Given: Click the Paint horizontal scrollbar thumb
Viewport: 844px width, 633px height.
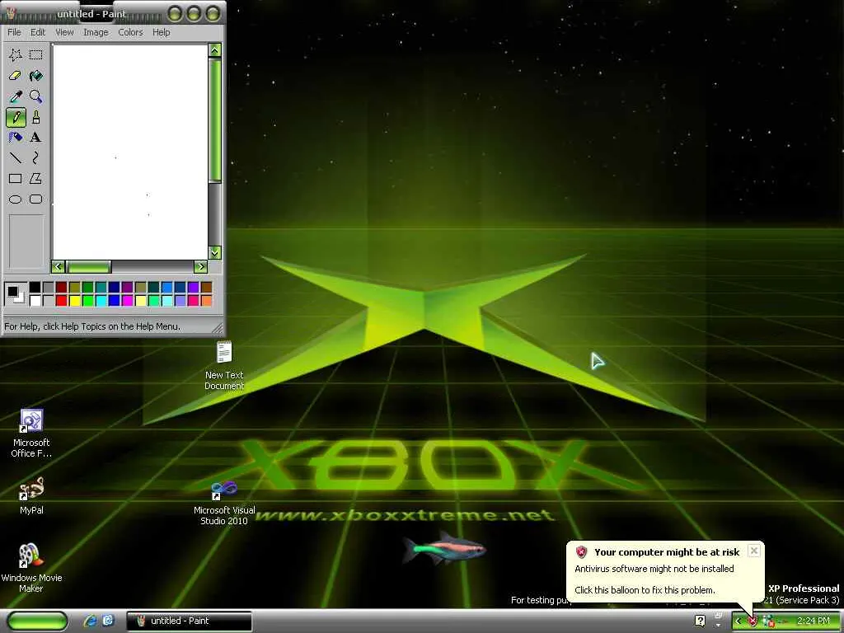Looking at the screenshot, I should (88, 266).
